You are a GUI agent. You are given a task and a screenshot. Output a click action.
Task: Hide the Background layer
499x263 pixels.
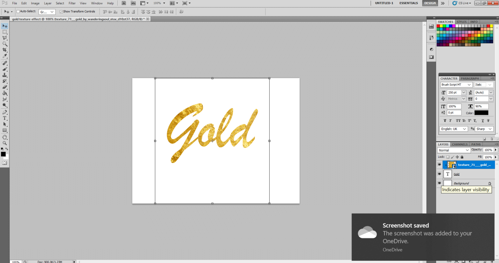tap(439, 183)
